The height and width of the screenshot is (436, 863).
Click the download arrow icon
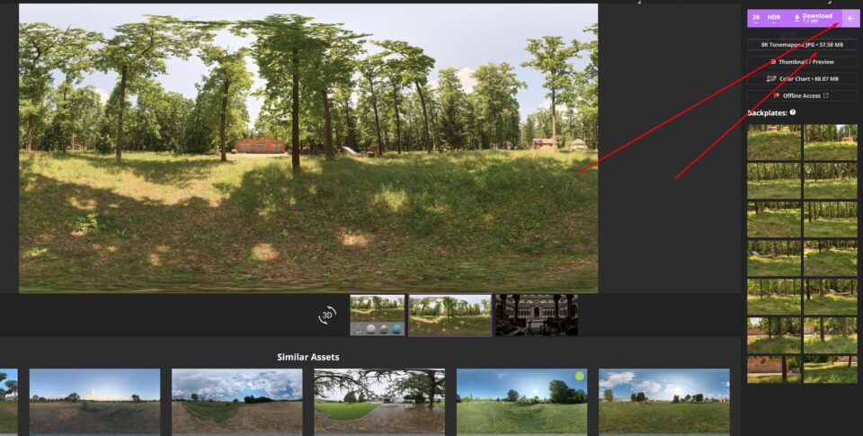pos(796,17)
